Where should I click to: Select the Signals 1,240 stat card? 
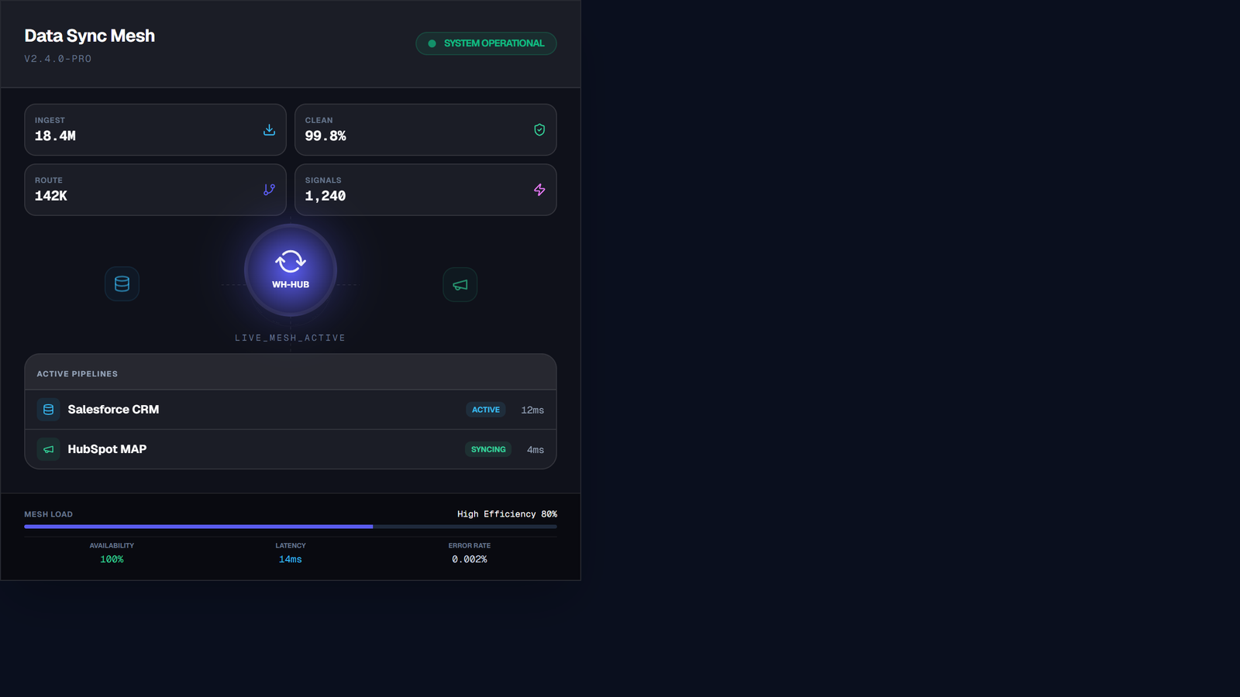(x=425, y=190)
